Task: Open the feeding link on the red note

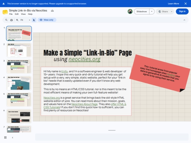Action: point(171,75)
